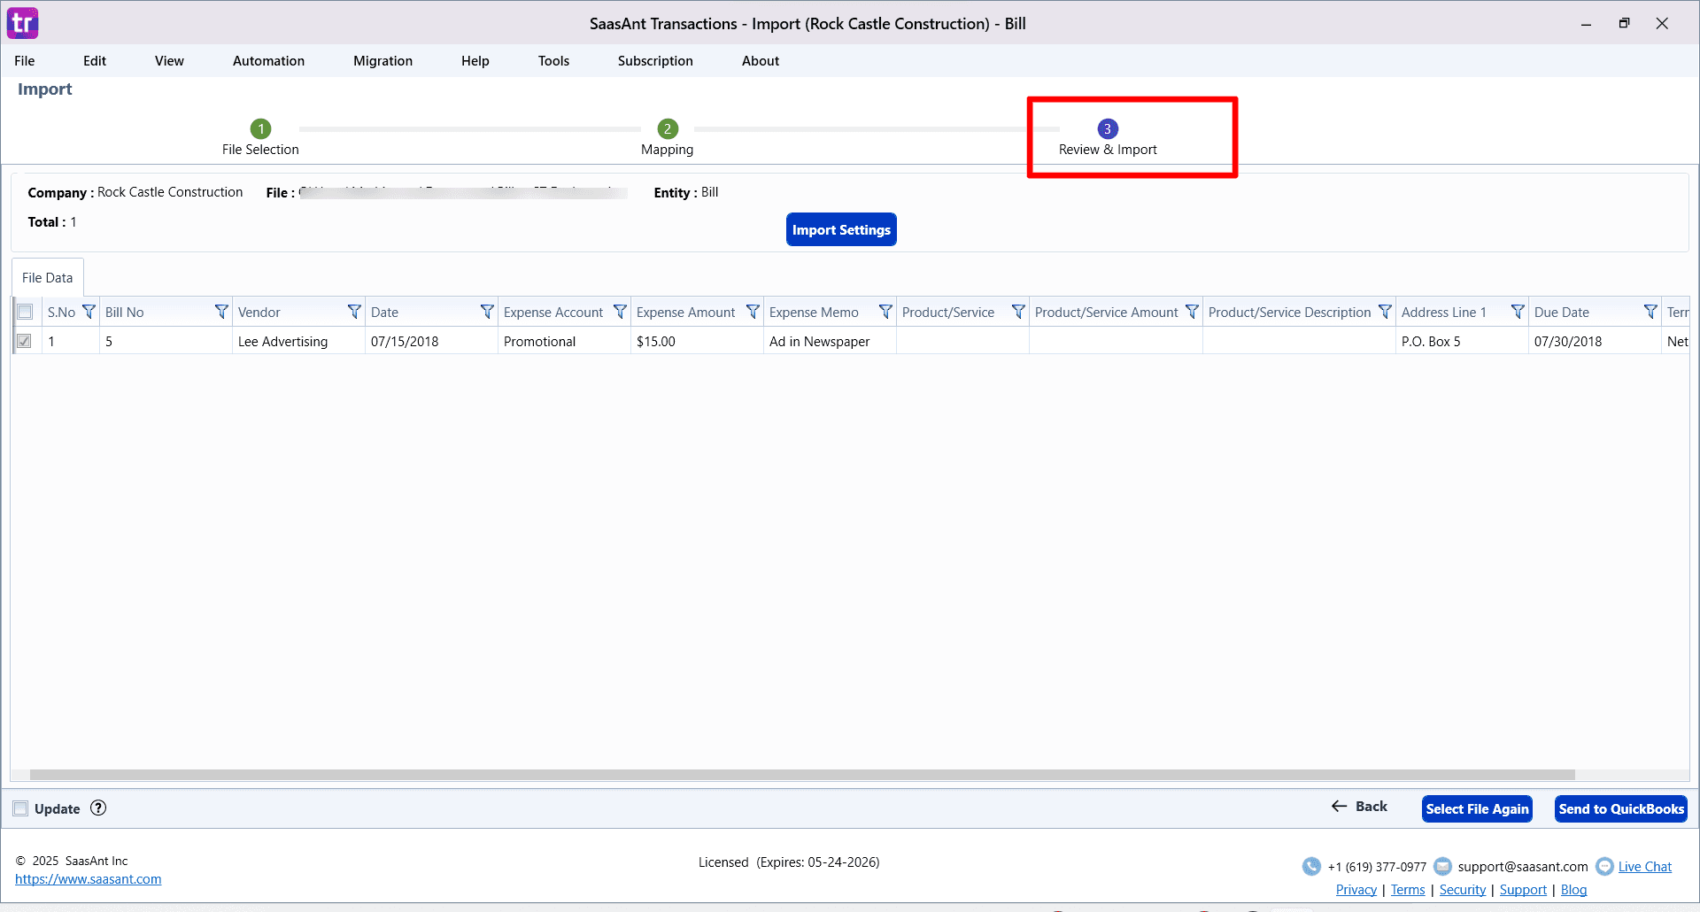Image resolution: width=1700 pixels, height=912 pixels.
Task: Filter the Expense Amount column
Action: click(x=753, y=312)
